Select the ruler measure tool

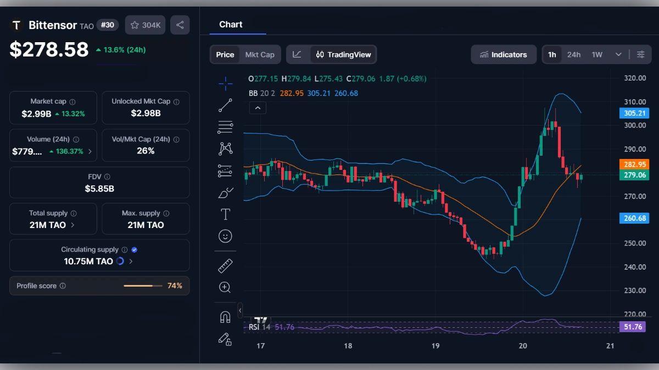(225, 265)
